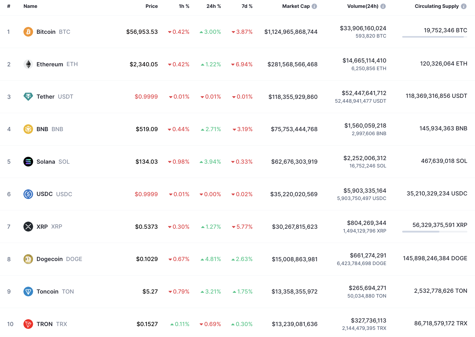Click the Bitcoin circulating supply progress bar
The width and height of the screenshot is (475, 337).
(435, 37)
